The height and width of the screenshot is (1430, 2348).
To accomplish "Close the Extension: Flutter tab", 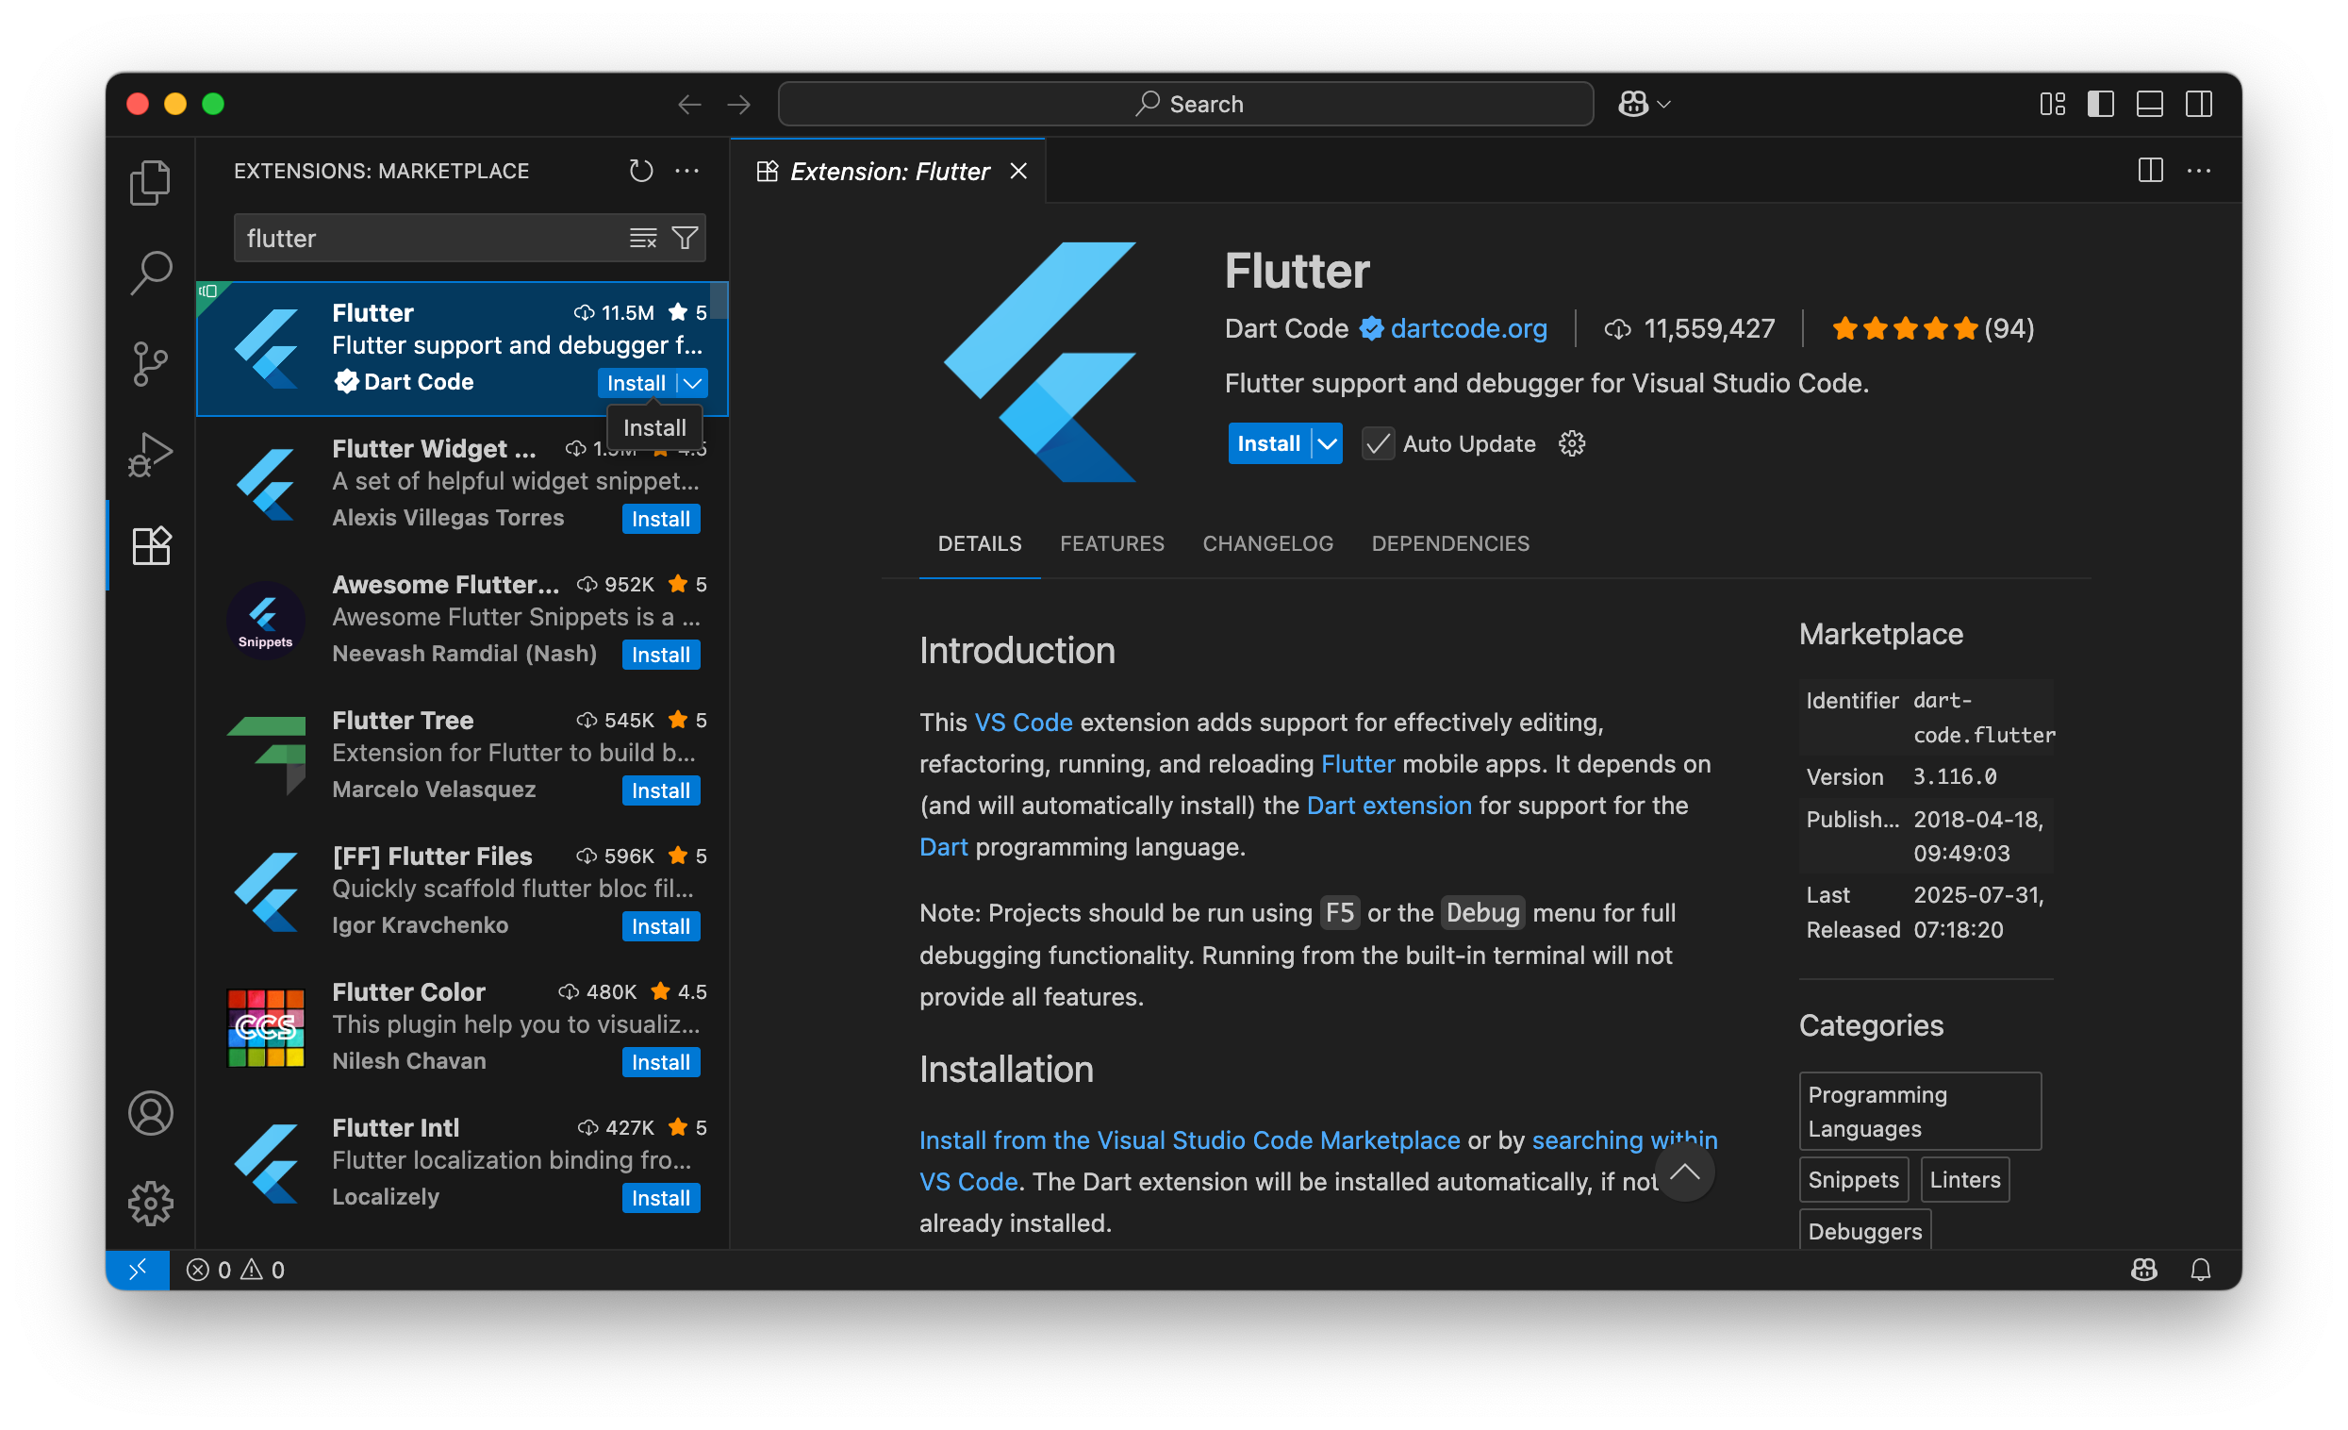I will click(x=1018, y=171).
